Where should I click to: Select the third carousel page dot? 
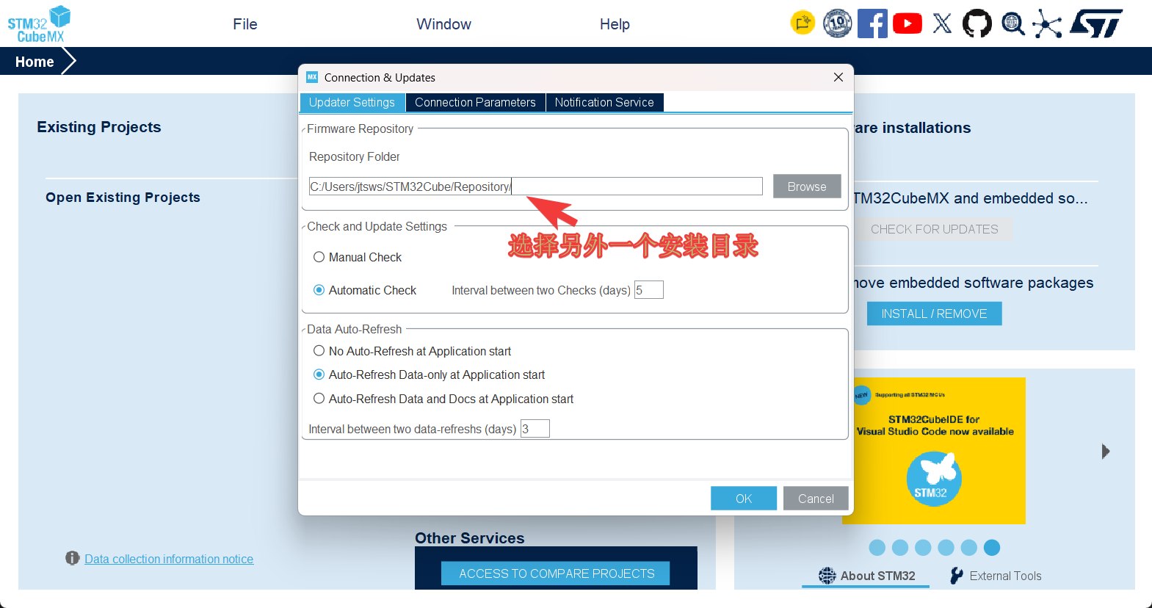(923, 547)
